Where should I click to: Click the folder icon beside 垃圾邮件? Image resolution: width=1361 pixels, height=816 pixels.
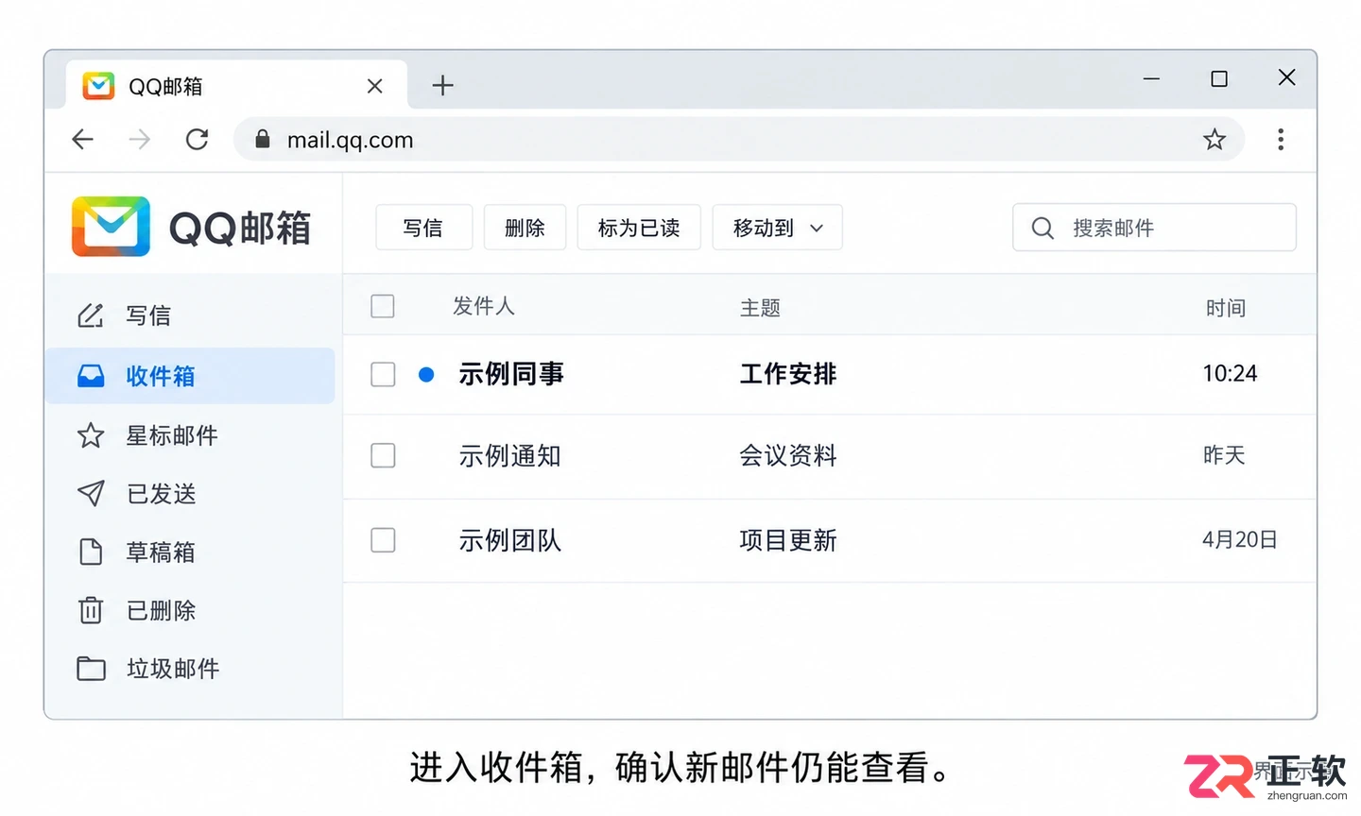(x=91, y=669)
